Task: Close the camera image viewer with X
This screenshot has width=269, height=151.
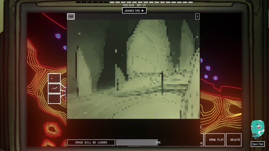Action: (197, 16)
